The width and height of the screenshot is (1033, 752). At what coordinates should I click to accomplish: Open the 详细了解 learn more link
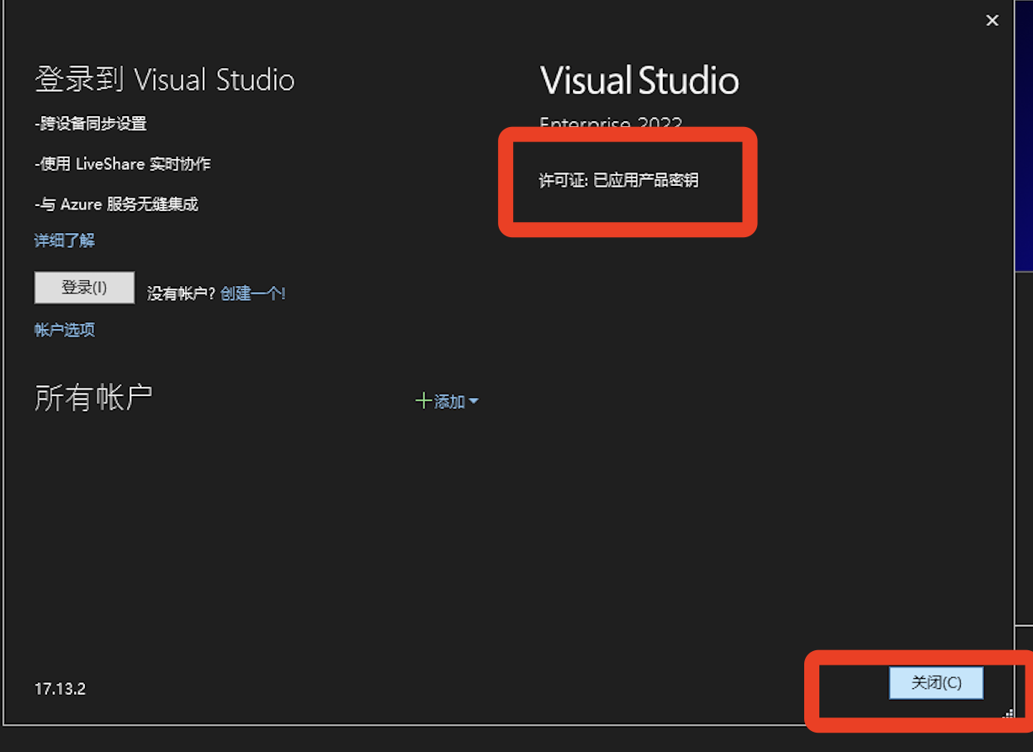[63, 240]
